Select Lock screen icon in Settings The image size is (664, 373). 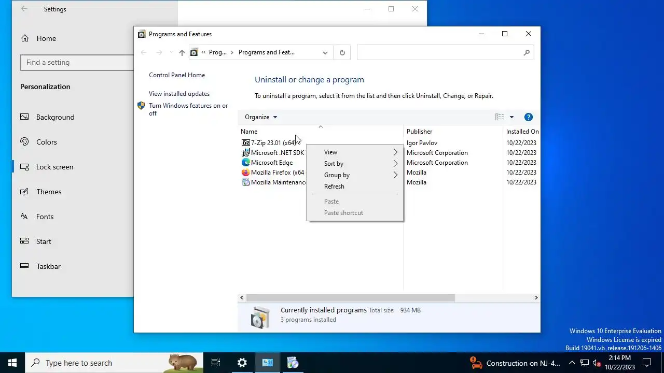click(x=24, y=167)
